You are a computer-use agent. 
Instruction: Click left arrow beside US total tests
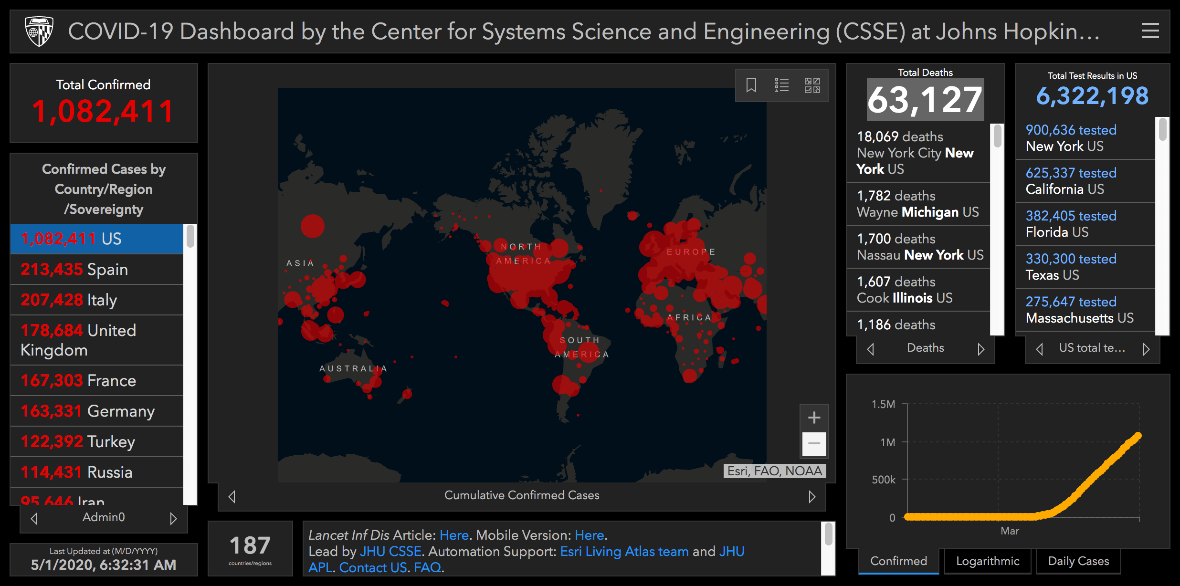(1040, 349)
